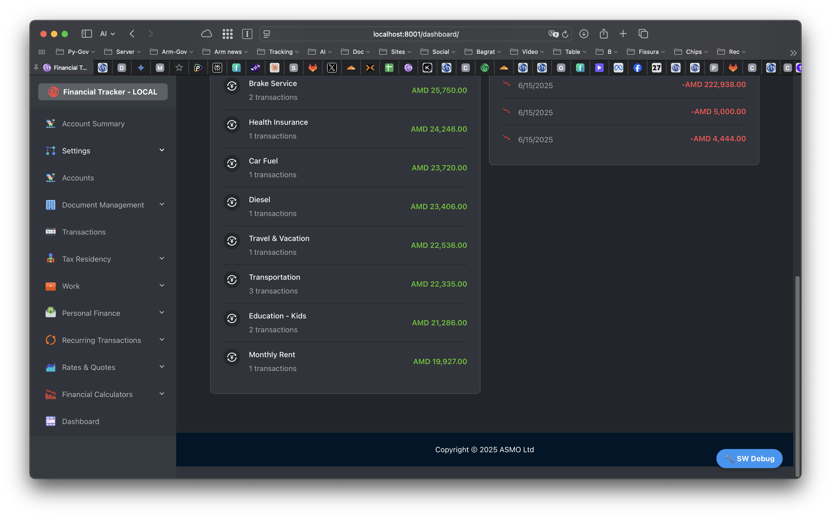Click Safari's Share icon in toolbar
This screenshot has height=518, width=831.
pyautogui.click(x=604, y=34)
